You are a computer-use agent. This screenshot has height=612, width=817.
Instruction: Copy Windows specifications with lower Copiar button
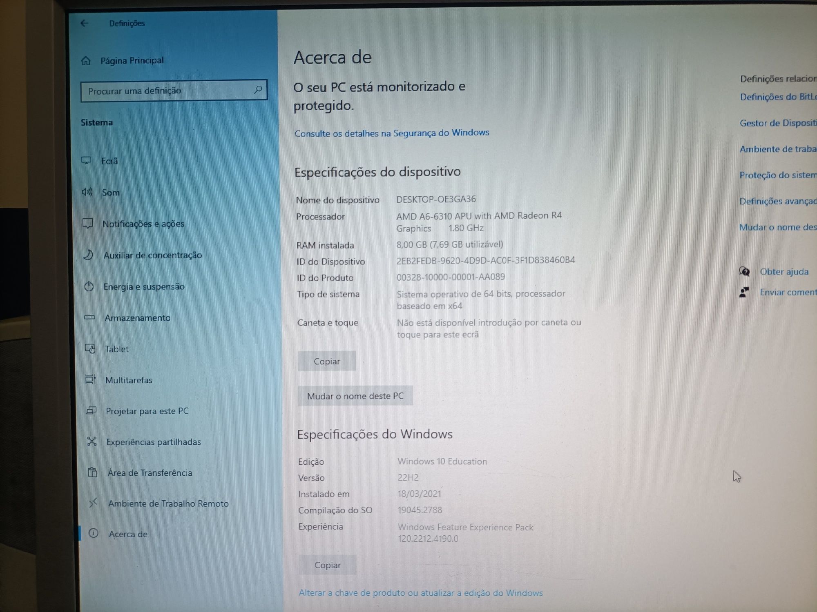click(328, 565)
